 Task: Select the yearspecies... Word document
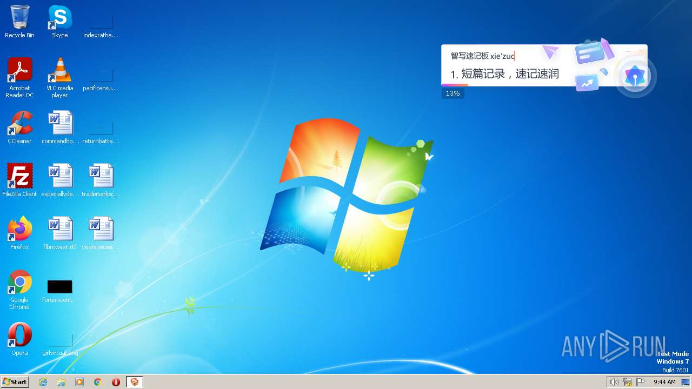coord(101,233)
